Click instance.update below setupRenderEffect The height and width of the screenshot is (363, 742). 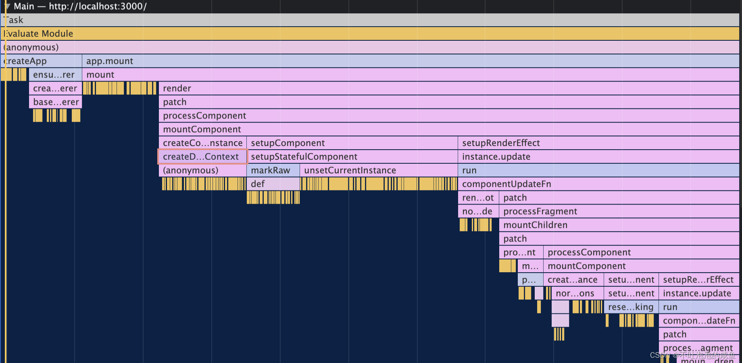(x=599, y=157)
